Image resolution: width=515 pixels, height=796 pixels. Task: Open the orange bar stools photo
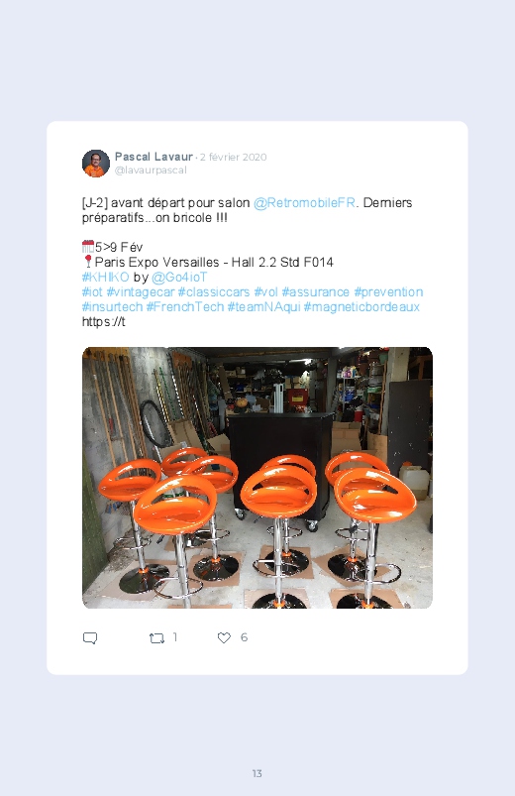click(x=257, y=477)
